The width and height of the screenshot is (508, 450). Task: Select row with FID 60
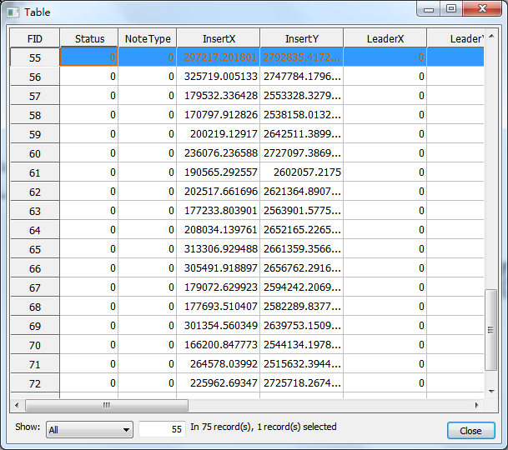[x=34, y=153]
